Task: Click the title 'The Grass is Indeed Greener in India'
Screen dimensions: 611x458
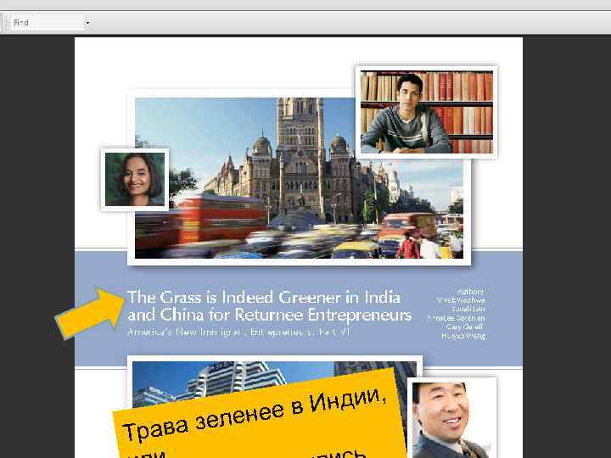Action: (264, 298)
